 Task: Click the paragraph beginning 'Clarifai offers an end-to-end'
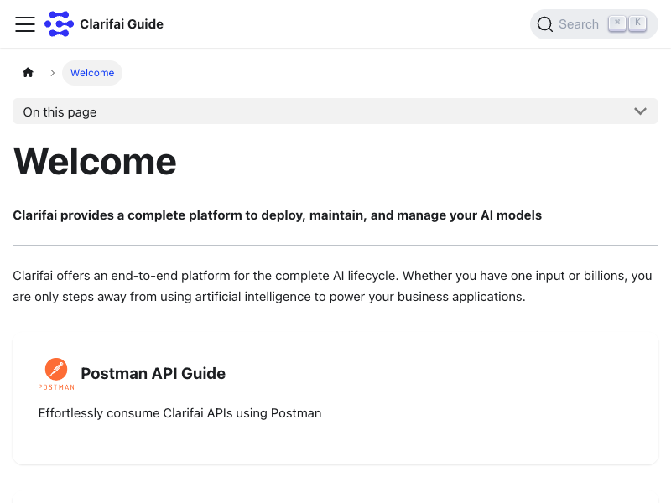(x=332, y=286)
